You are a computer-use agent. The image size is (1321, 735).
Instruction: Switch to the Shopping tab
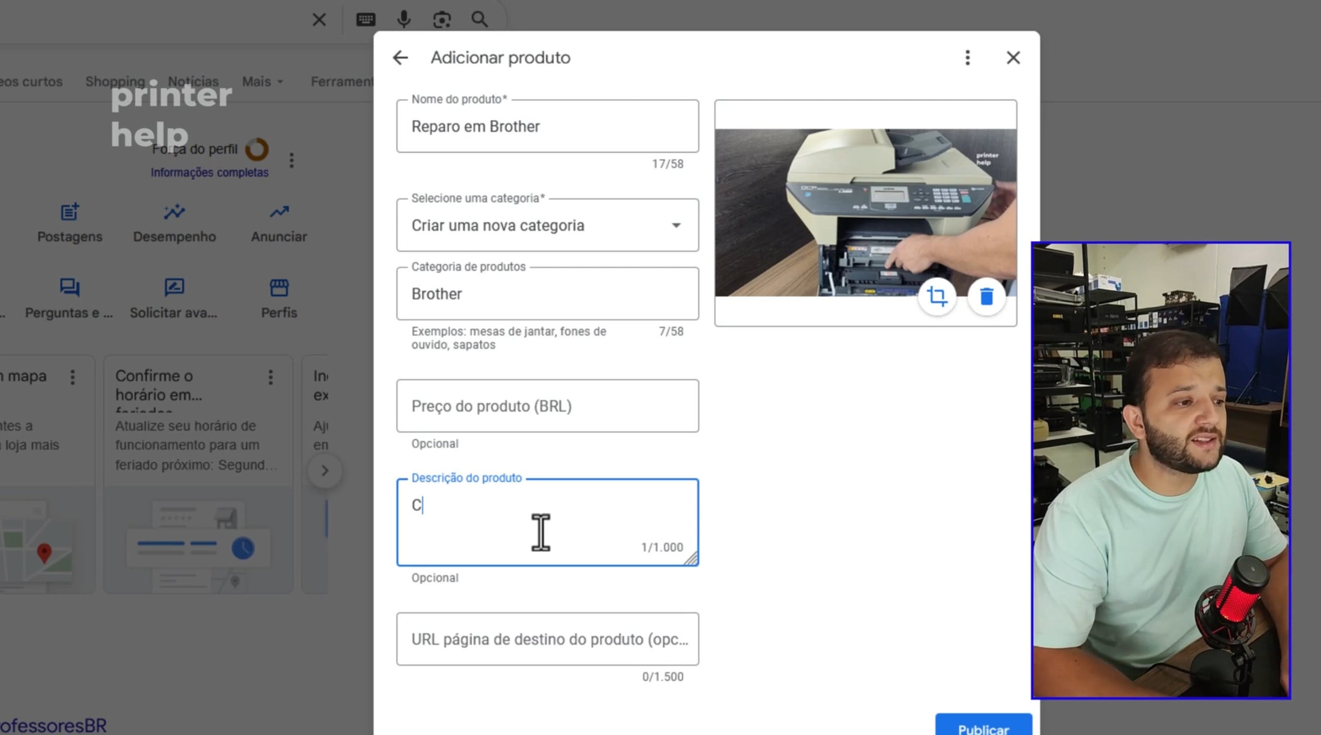(x=115, y=81)
